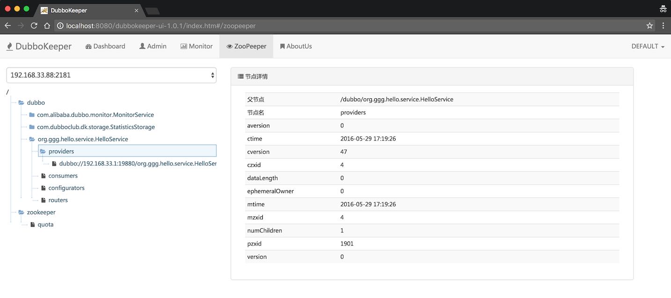Select the quota tree node

[x=45, y=224]
